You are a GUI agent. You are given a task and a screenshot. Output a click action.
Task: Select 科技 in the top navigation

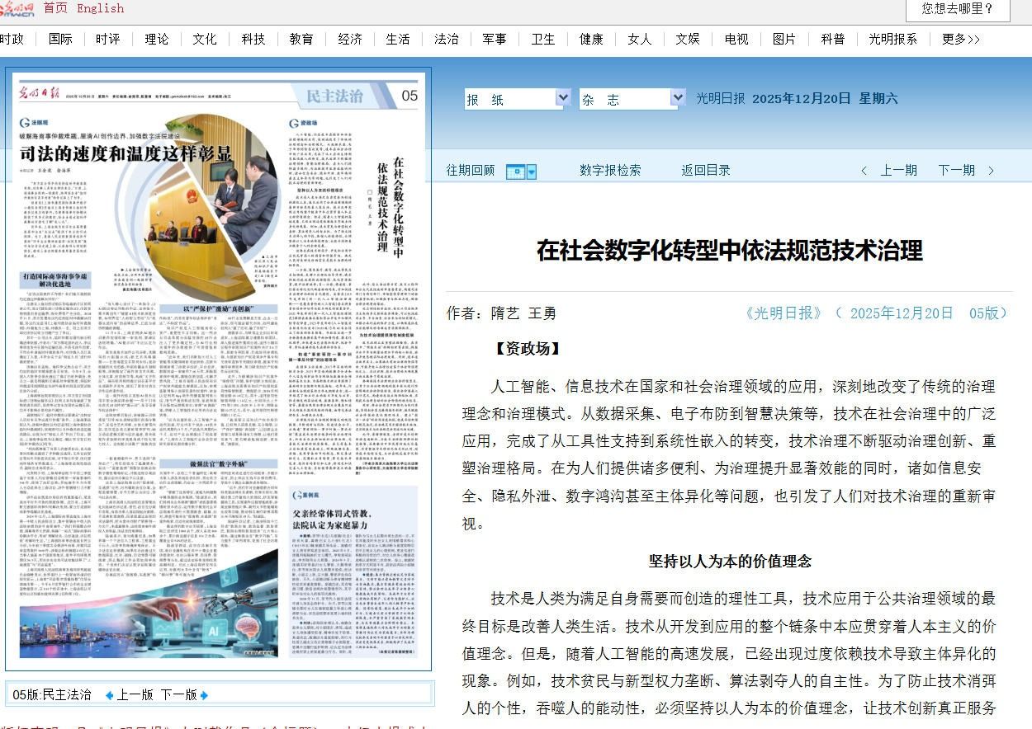pyautogui.click(x=253, y=39)
